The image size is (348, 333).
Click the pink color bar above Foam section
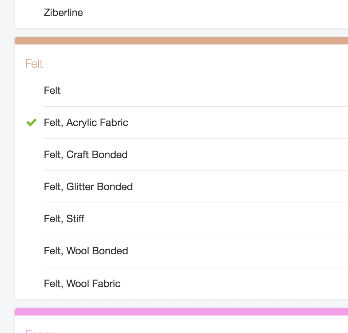tap(181, 312)
